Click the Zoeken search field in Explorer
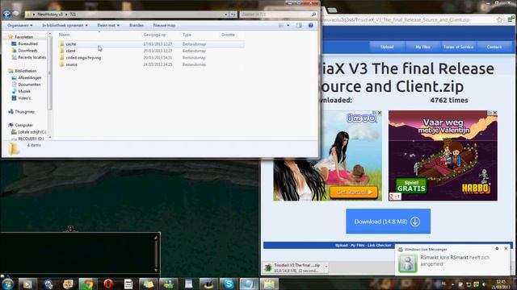Screen dimensions: 517x290 (x=275, y=14)
